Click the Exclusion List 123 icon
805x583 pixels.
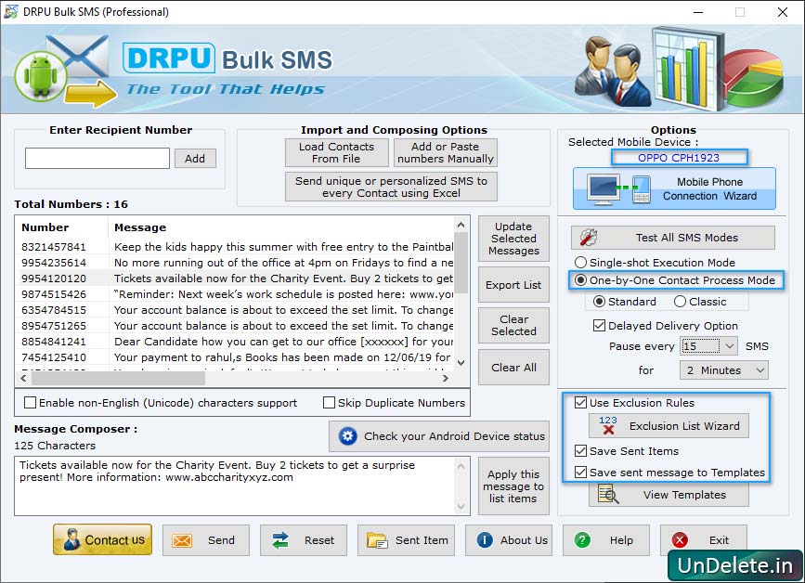tap(608, 425)
